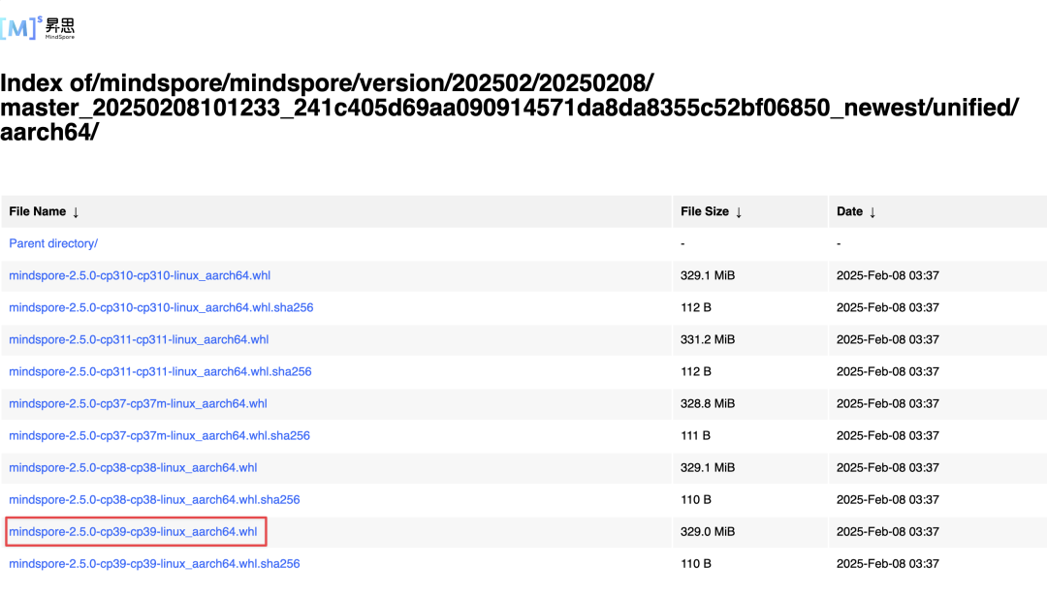Image resolution: width=1047 pixels, height=599 pixels.
Task: Select the 328.8 MiB size cell
Action: click(x=708, y=404)
